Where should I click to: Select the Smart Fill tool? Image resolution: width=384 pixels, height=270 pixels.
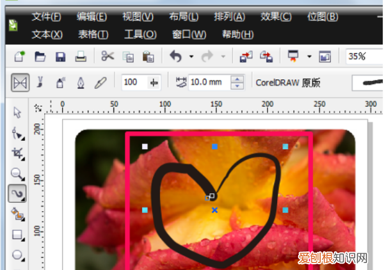(17, 214)
